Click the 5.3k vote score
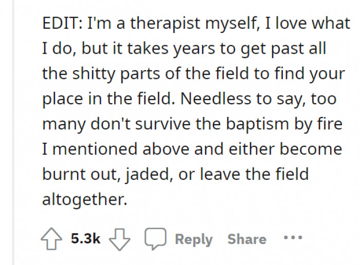 (85, 239)
